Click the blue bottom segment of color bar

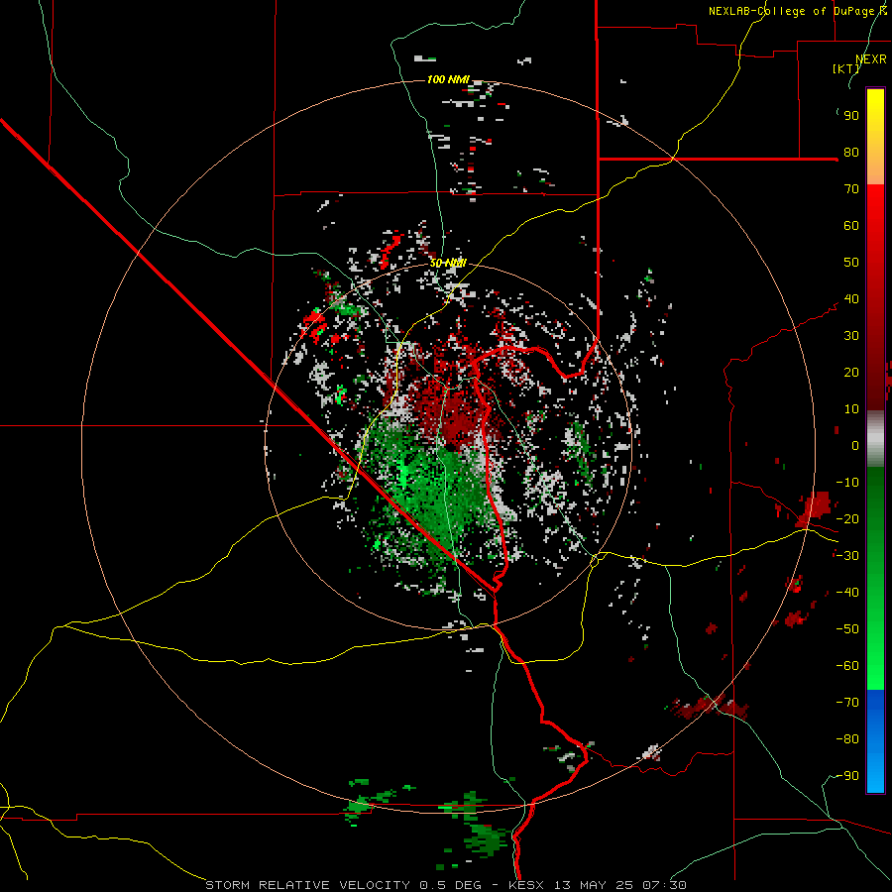(x=875, y=741)
